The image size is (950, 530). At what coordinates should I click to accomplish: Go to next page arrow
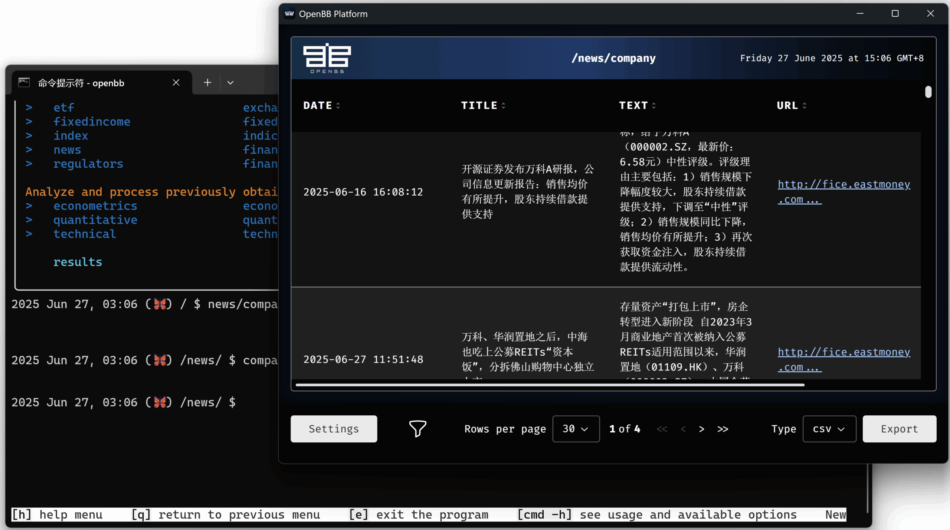click(701, 429)
